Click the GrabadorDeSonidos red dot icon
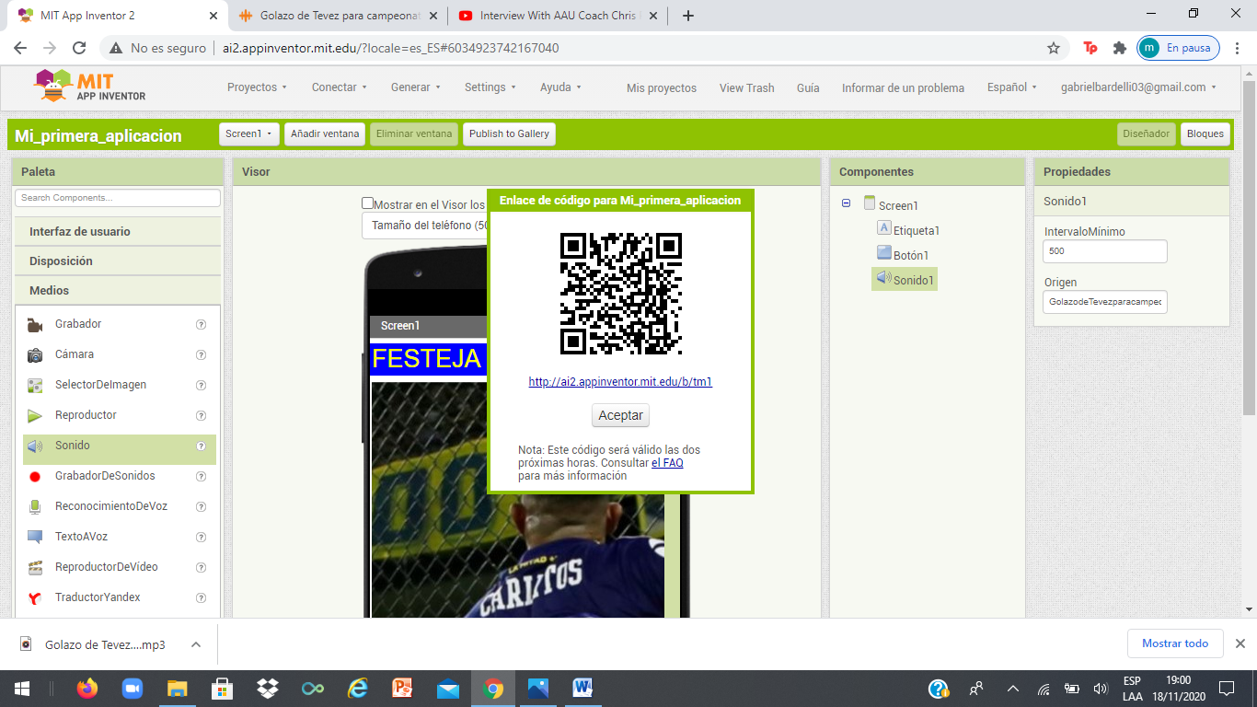1257x707 pixels. tap(35, 476)
